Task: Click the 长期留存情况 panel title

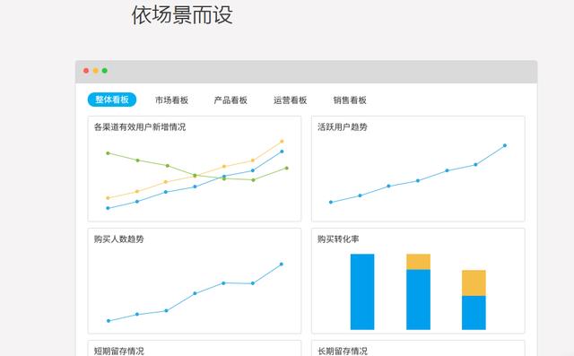Action: [x=343, y=351]
